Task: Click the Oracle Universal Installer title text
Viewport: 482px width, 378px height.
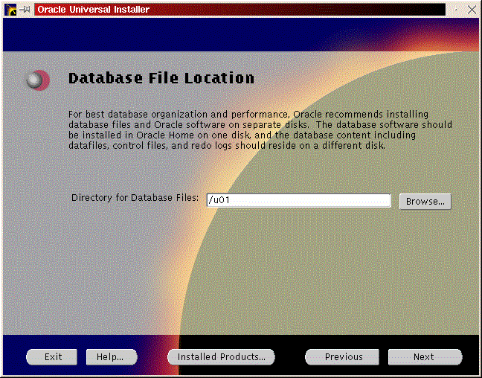Action: pyautogui.click(x=94, y=10)
